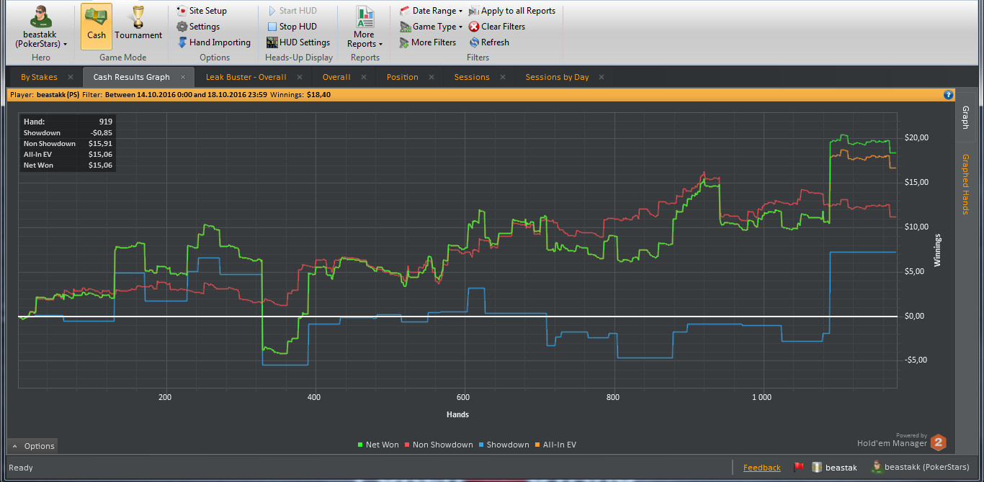This screenshot has height=482, width=984.
Task: Close the By Stakes tab
Action: 71,77
